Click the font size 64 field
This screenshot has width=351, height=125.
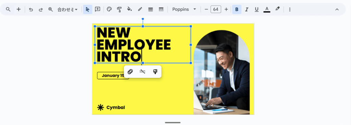(x=216, y=9)
